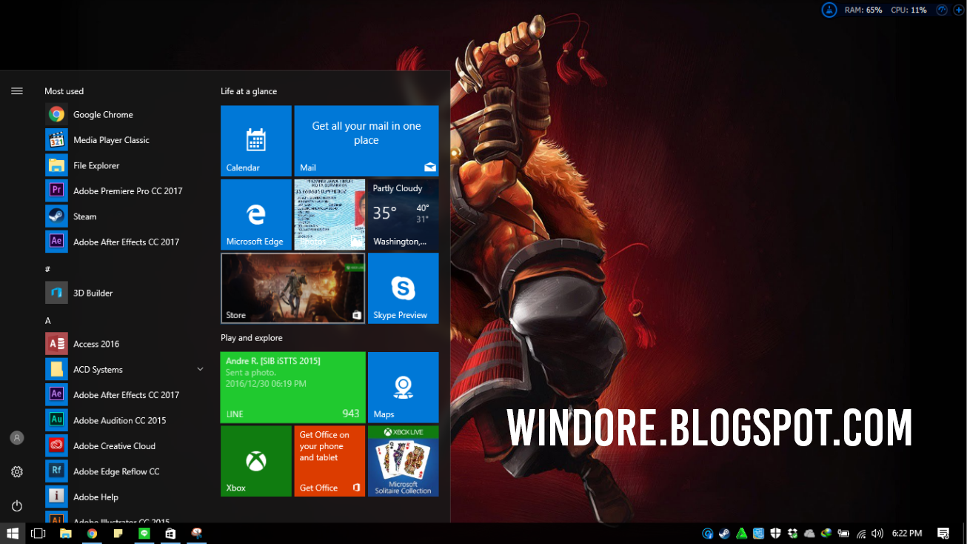
Task: Open Windows Defender shield tray icon
Action: pyautogui.click(x=775, y=534)
